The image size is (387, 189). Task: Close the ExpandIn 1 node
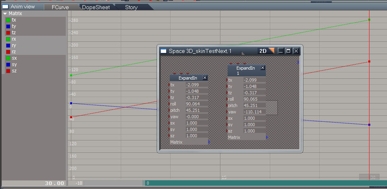pyautogui.click(x=263, y=68)
